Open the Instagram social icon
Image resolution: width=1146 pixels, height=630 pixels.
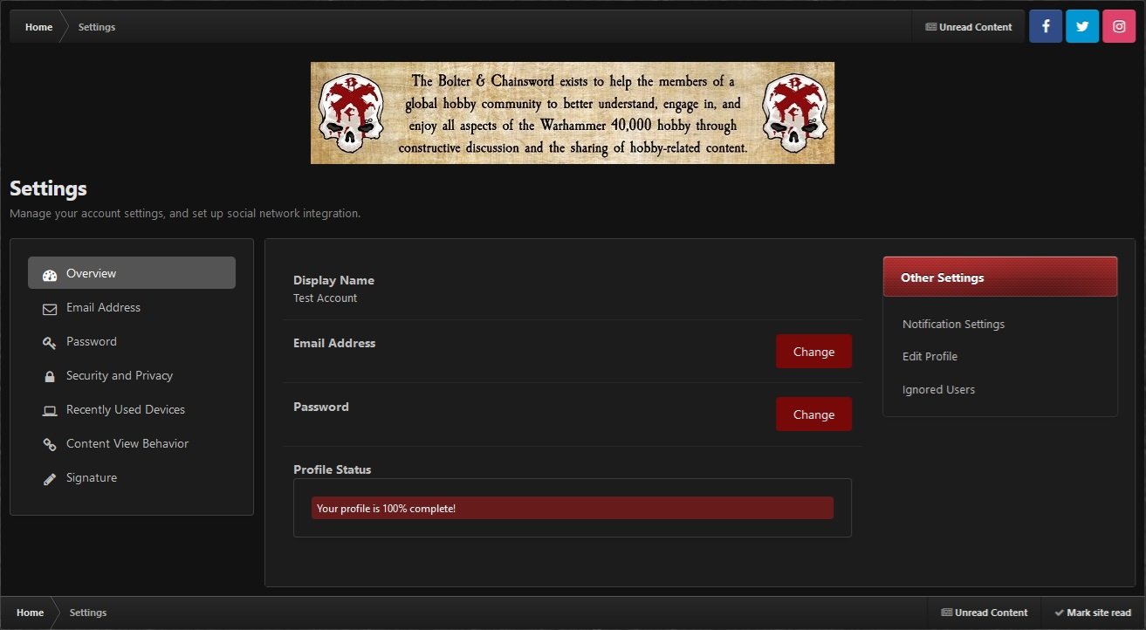(1119, 26)
